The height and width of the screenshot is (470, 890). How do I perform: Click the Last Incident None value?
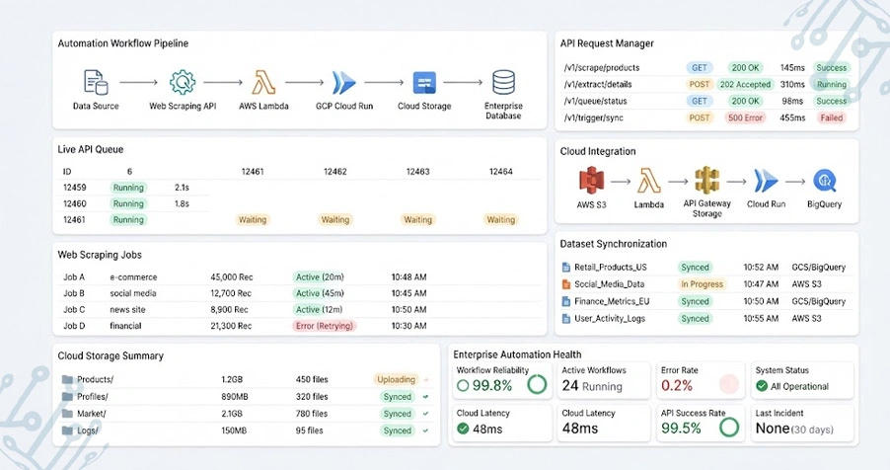(x=773, y=429)
